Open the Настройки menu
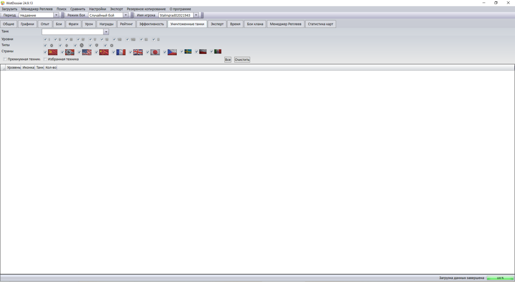Image resolution: width=515 pixels, height=282 pixels. (x=97, y=9)
